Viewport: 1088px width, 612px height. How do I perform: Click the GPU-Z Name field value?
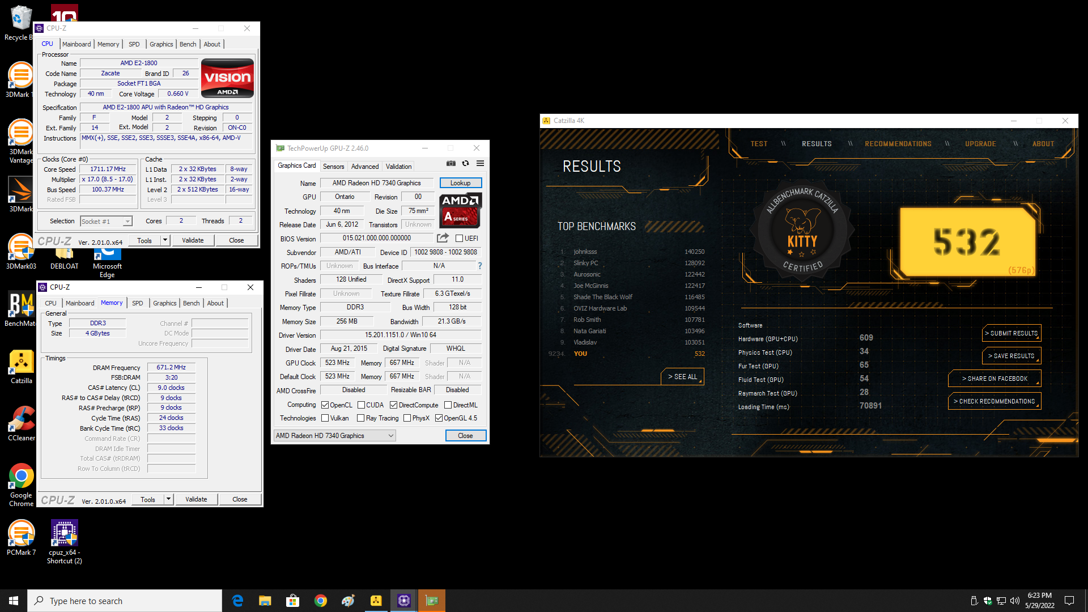click(377, 183)
